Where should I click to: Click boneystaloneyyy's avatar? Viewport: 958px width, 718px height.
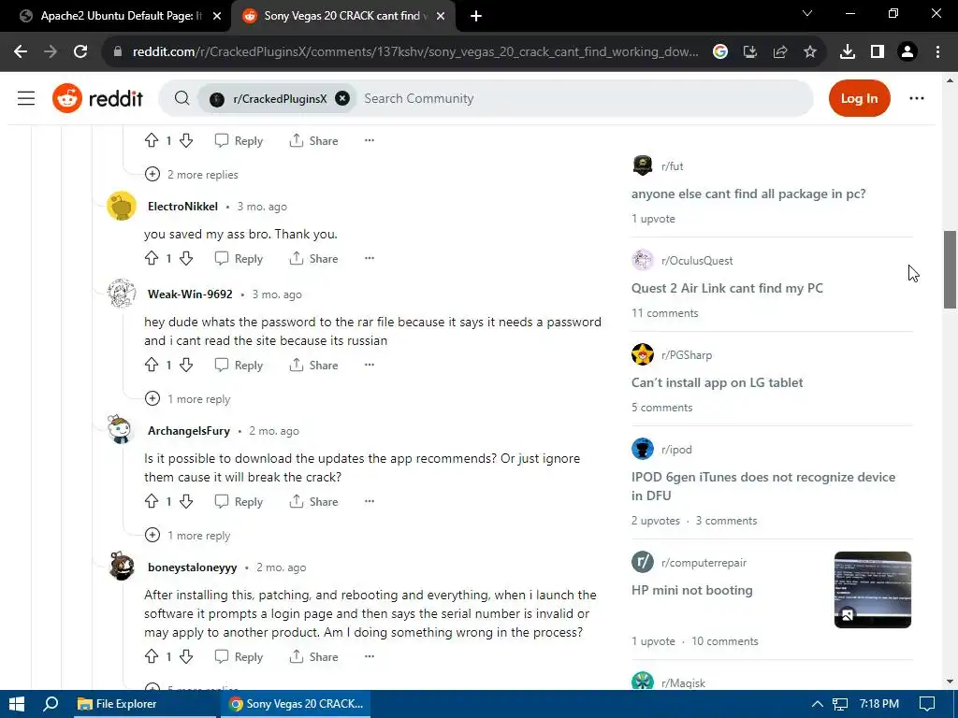(121, 566)
